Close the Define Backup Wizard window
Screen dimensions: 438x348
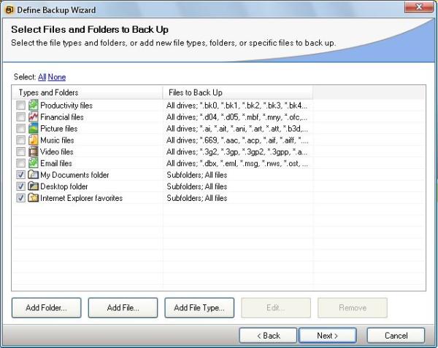coord(419,7)
